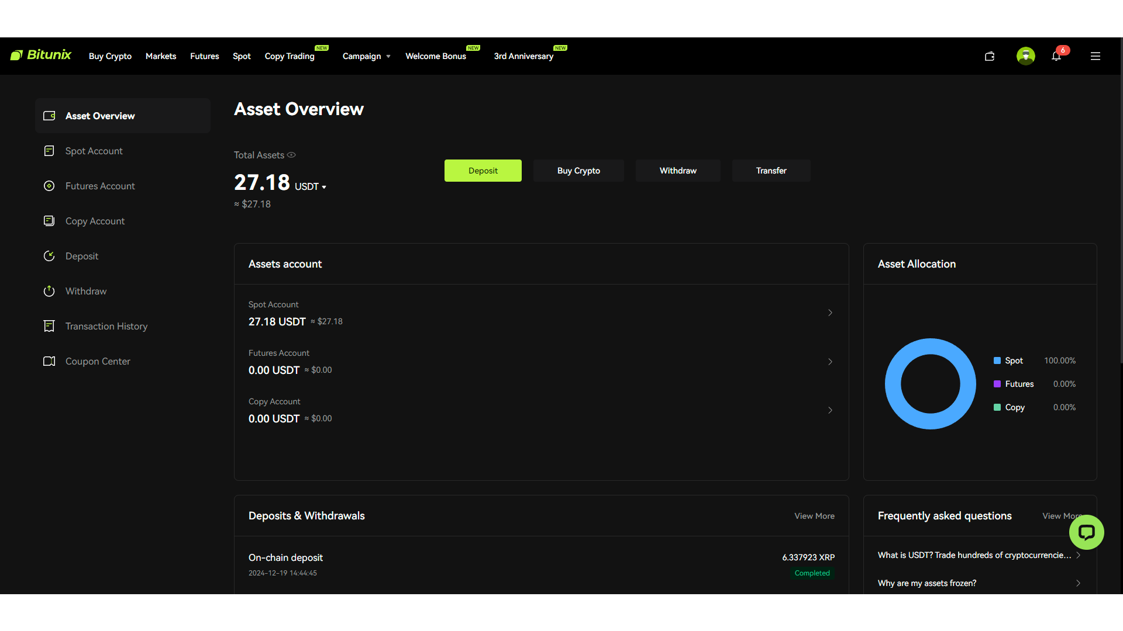
Task: Open the Spot Account sidebar icon
Action: tap(49, 151)
